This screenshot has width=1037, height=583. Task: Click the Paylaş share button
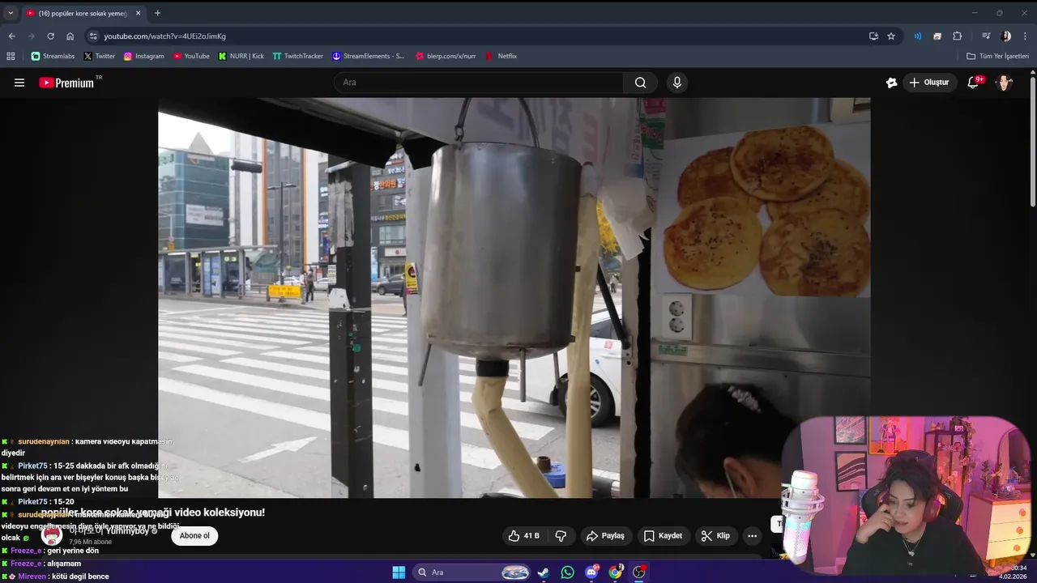[x=606, y=535]
